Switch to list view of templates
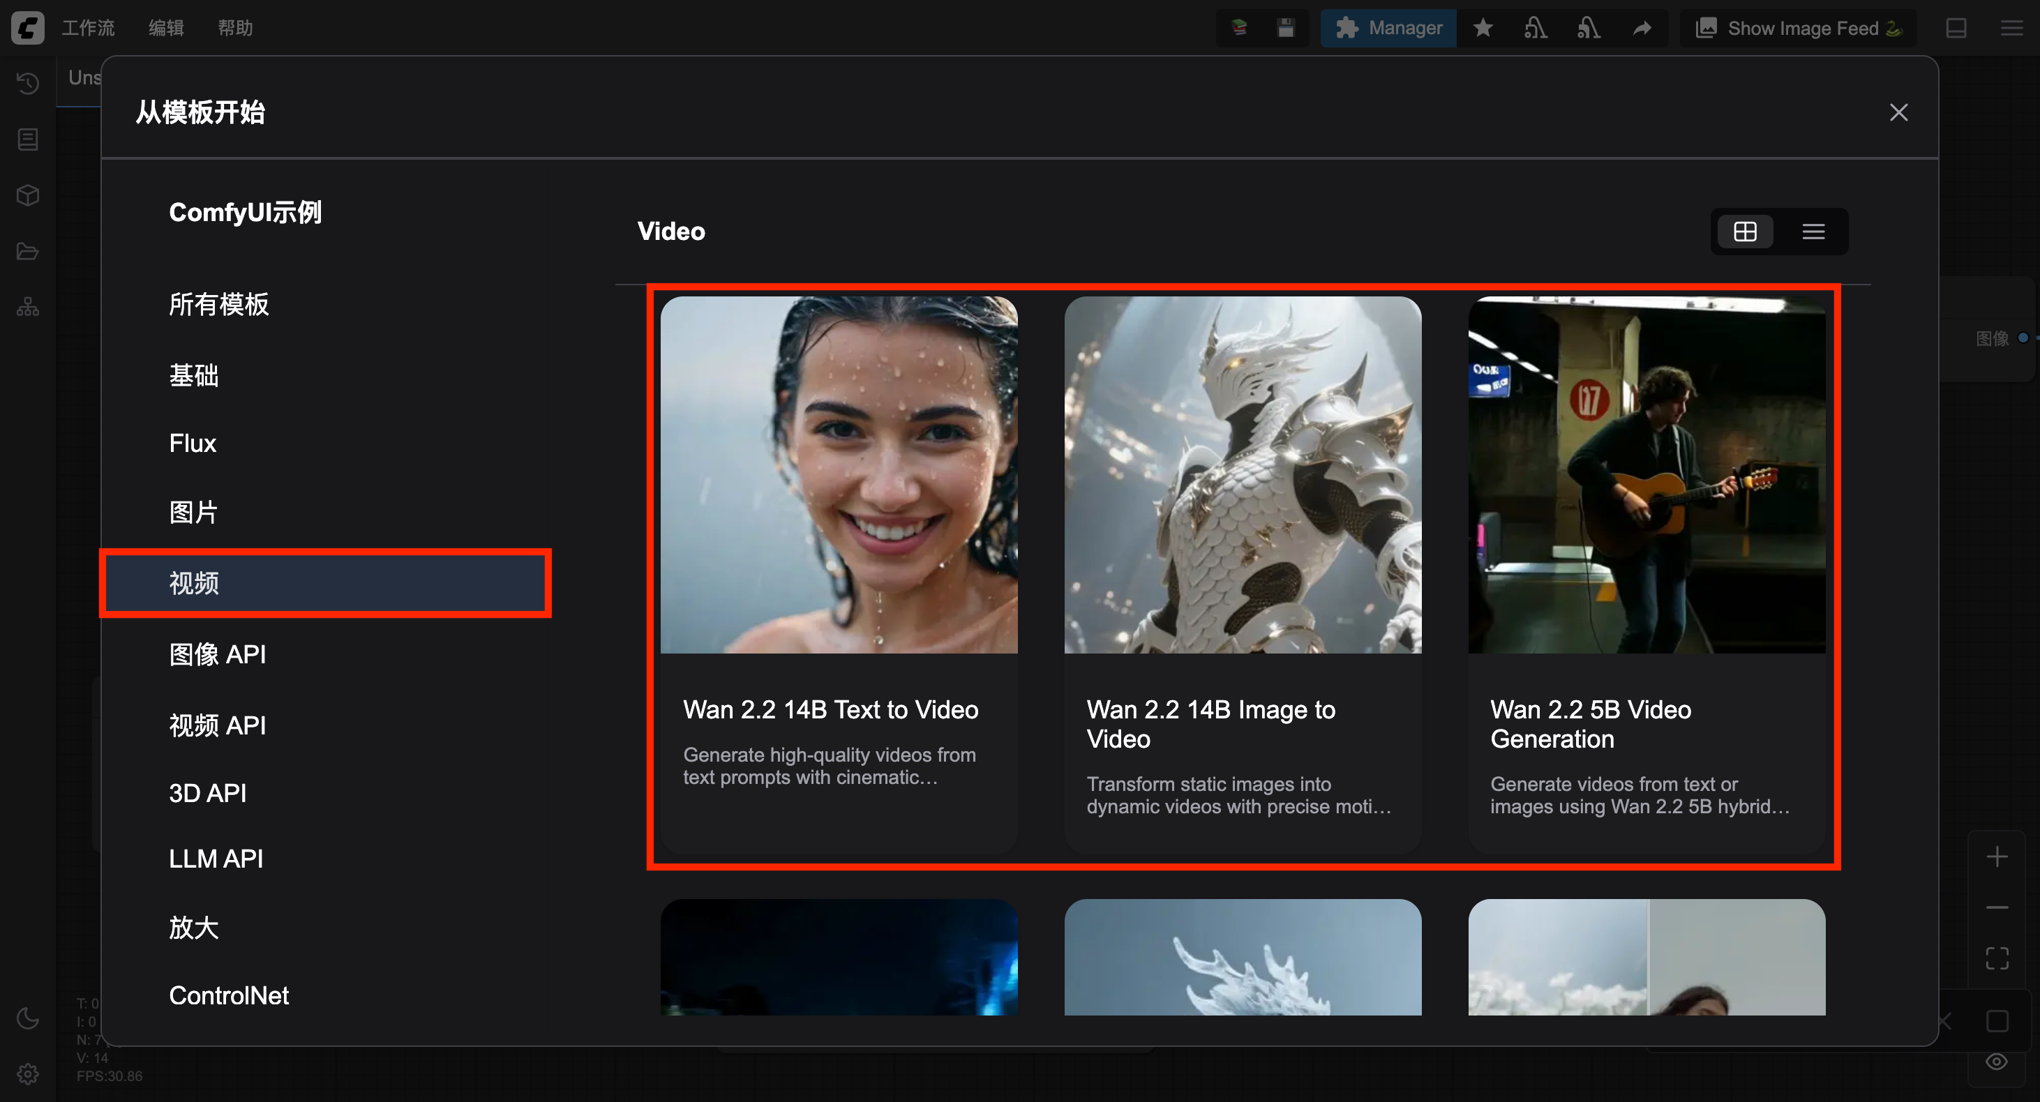Screen dimensions: 2040x1102 [1813, 231]
